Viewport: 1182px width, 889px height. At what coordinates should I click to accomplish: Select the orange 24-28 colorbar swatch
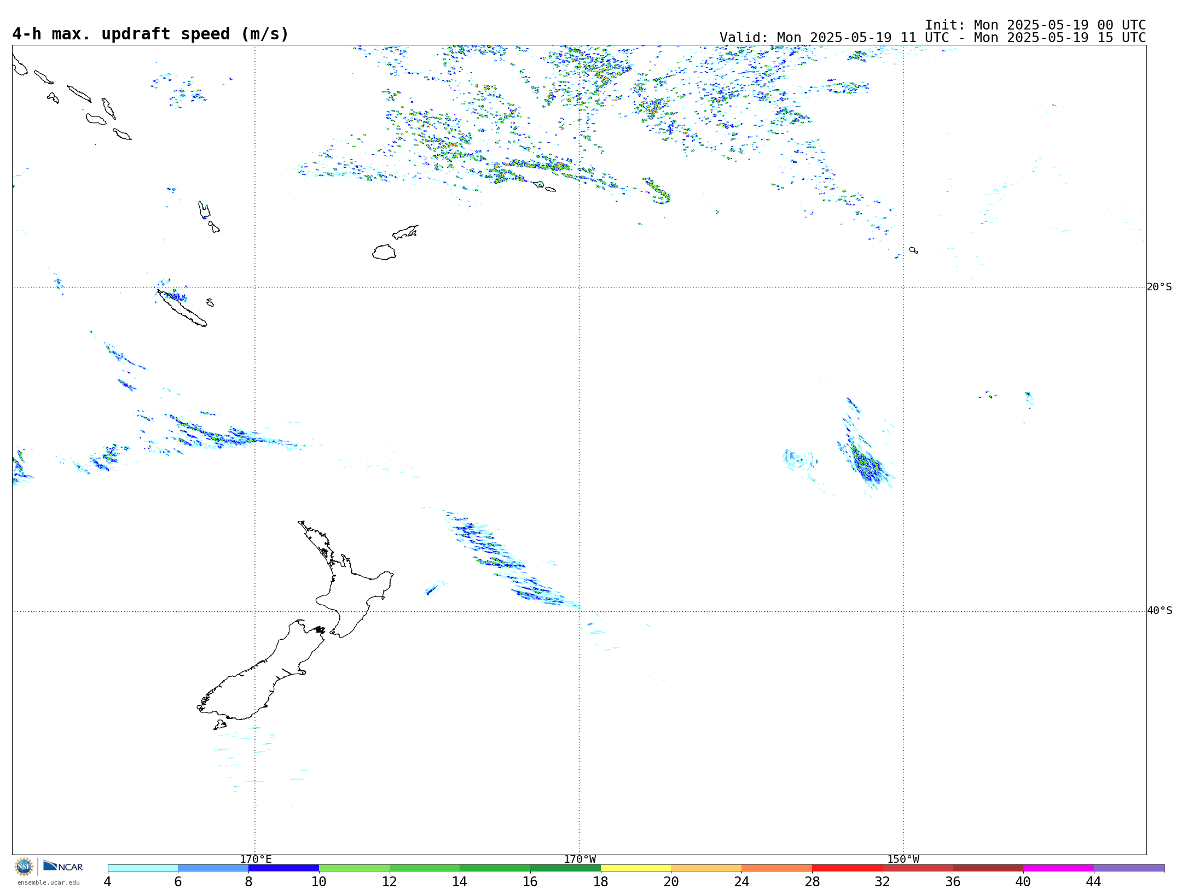coord(777,868)
